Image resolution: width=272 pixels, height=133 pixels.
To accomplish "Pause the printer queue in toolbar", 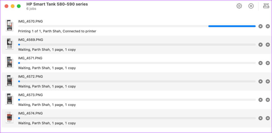I will [251, 6].
